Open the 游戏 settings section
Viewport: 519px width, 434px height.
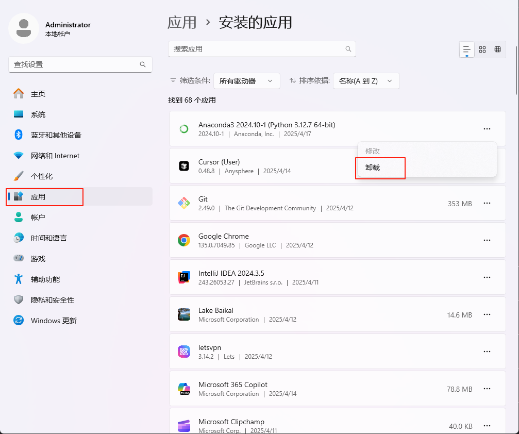(79, 259)
